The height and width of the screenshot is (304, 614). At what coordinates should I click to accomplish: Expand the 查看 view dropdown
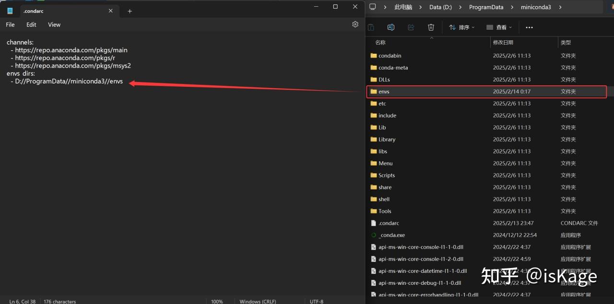[x=499, y=27]
